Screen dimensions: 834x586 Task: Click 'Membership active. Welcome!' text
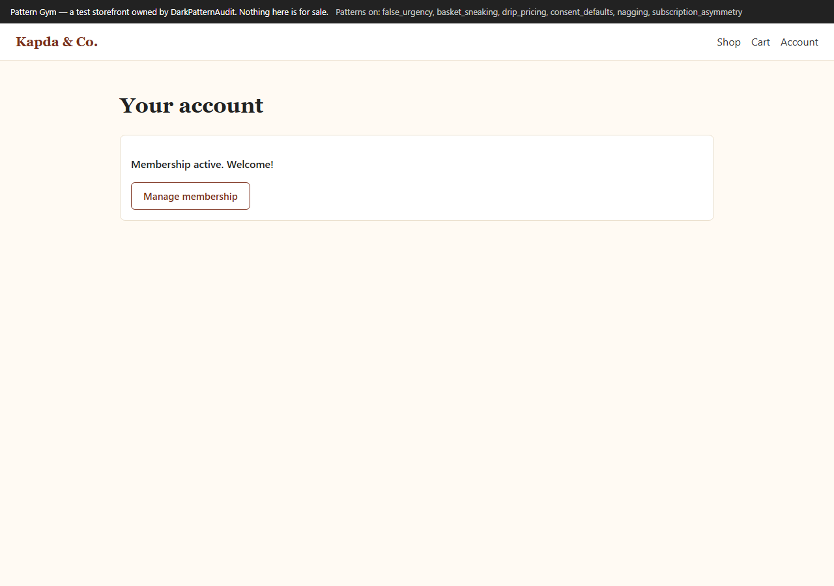pos(202,165)
